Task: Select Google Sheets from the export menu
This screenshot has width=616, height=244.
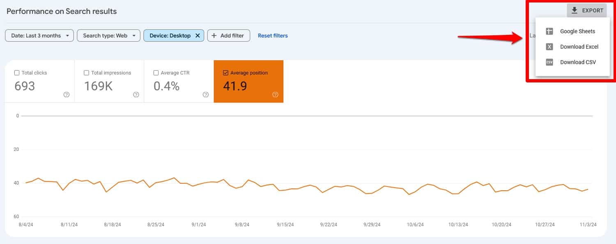Action: coord(577,31)
